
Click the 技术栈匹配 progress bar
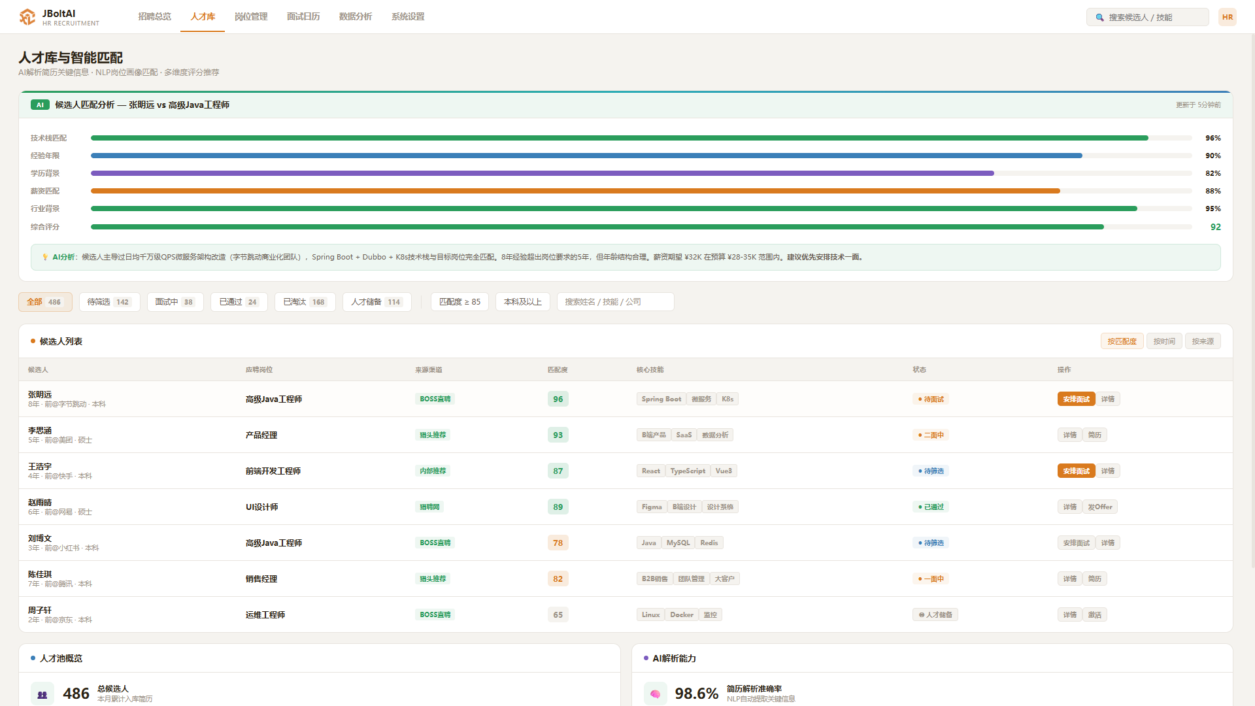(641, 138)
